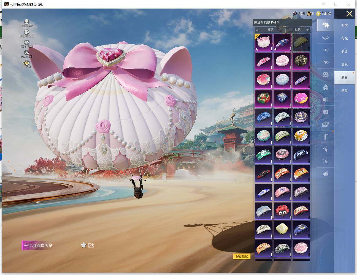Select the airplane skin category icon

[325, 62]
